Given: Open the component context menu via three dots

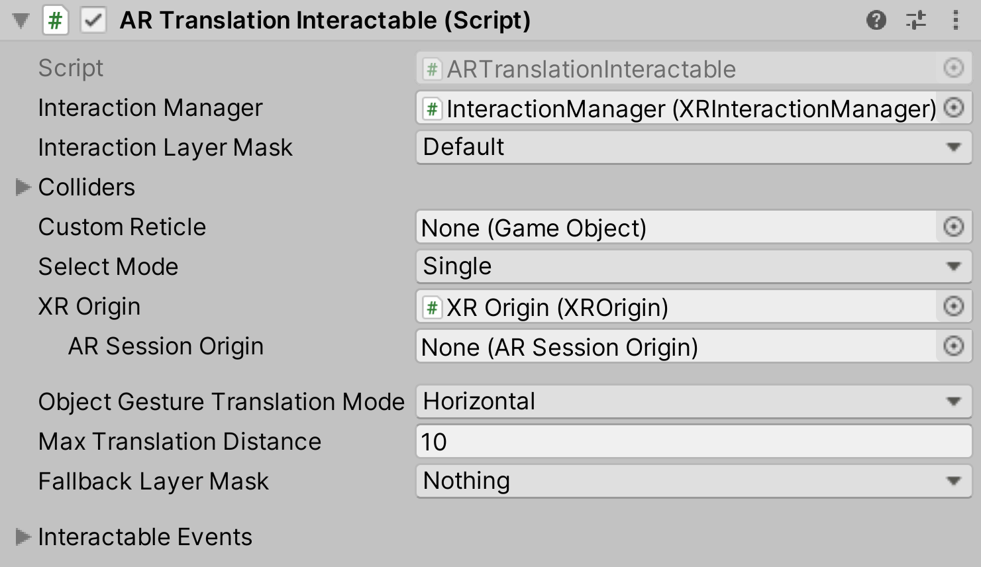Looking at the screenshot, I should click(x=956, y=20).
